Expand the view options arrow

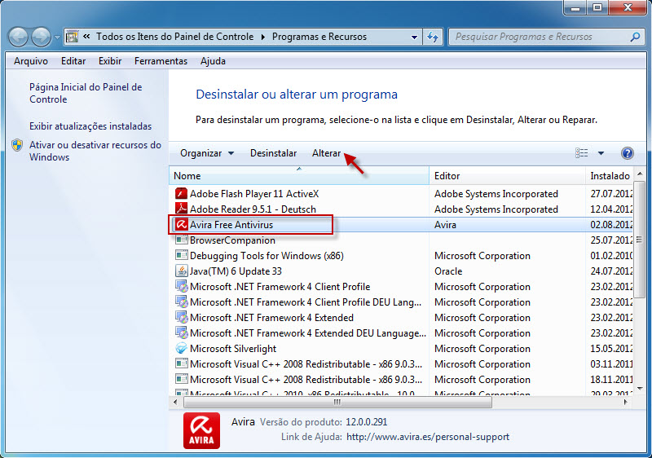601,153
